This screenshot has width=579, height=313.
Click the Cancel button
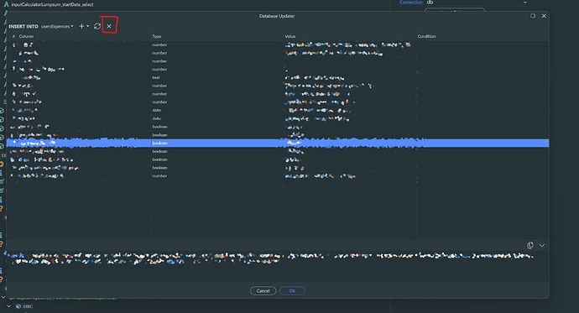point(263,291)
